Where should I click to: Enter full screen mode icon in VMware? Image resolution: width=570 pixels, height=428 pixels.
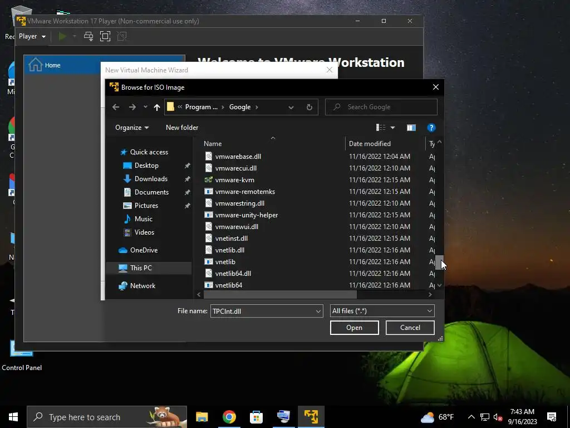coord(105,36)
